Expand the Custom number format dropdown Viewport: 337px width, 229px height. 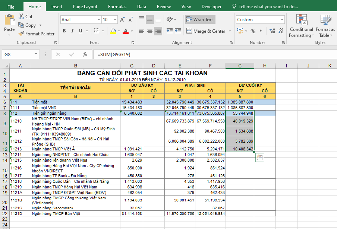pyautogui.click(x=282, y=20)
